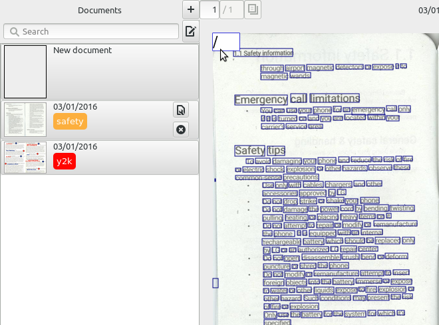Click the plus add-page button
This screenshot has height=325, width=439.
pyautogui.click(x=191, y=9)
